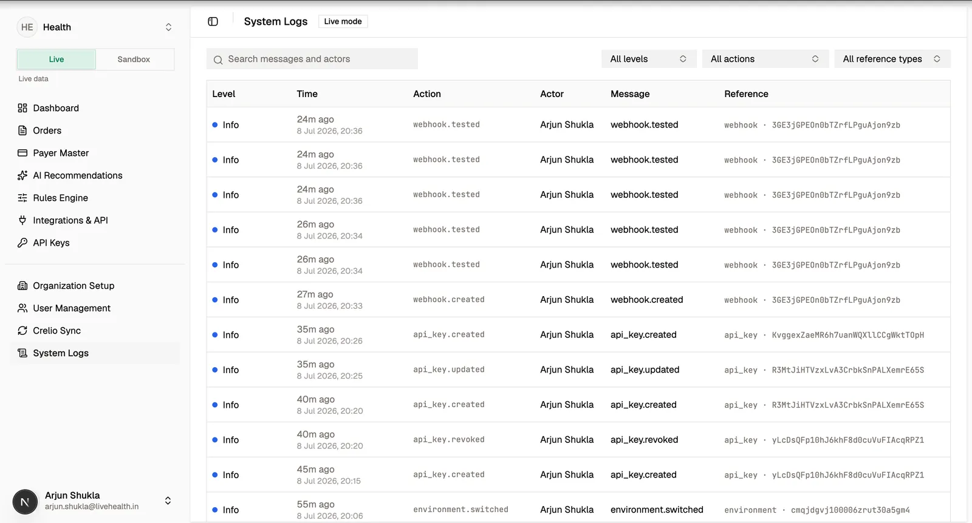
Task: Toggle the sidebar panel icon
Action: [213, 21]
